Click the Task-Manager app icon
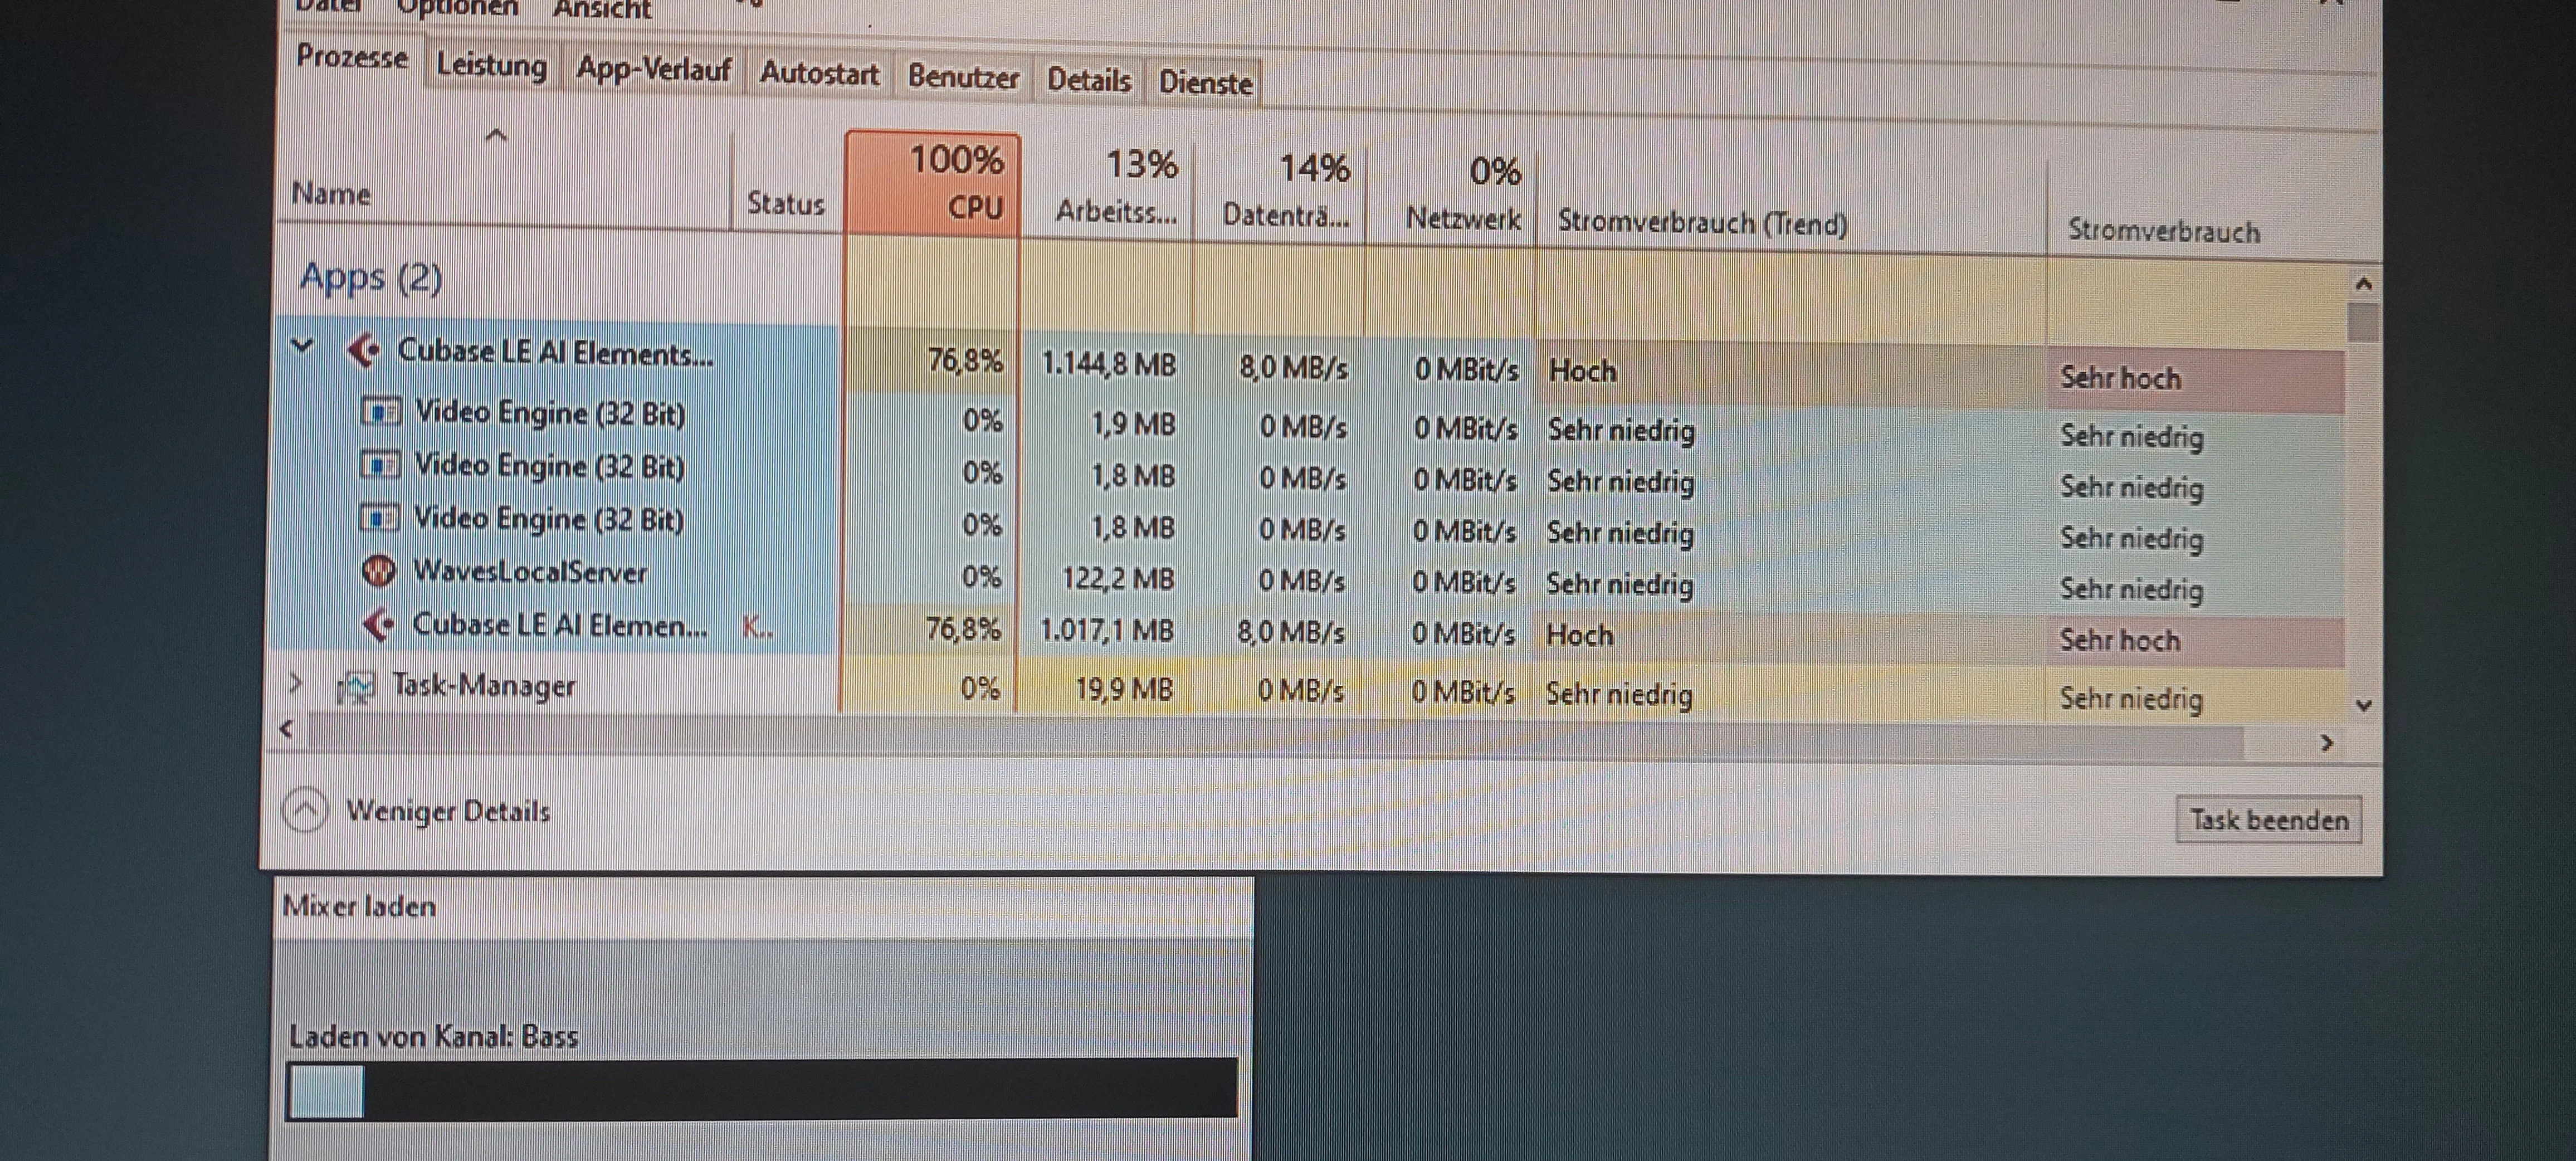The width and height of the screenshot is (2576, 1161). click(356, 687)
